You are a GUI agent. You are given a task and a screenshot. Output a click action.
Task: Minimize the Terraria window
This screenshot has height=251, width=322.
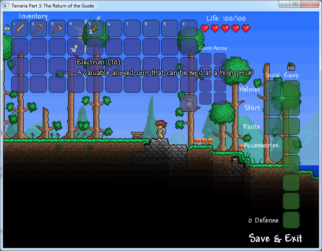[x=285, y=4]
